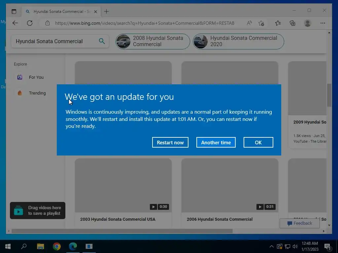Open 2009 Hyundai Sonata video title
This screenshot has width=338, height=253.
(310, 122)
